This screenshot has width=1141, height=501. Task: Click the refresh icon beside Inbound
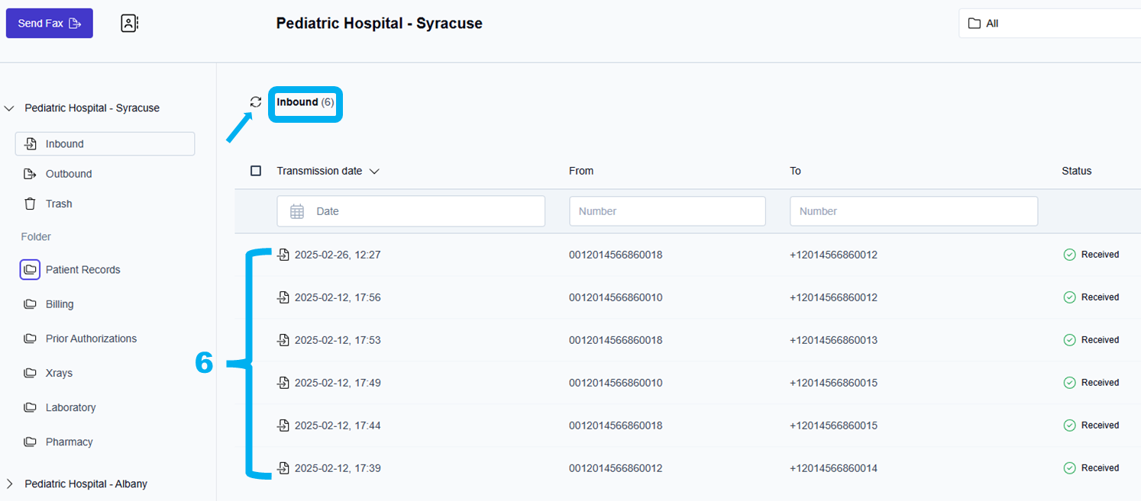pyautogui.click(x=256, y=102)
